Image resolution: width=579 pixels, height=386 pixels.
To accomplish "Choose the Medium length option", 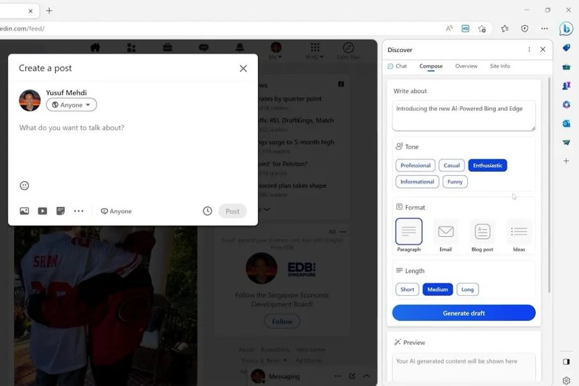I will point(437,289).
